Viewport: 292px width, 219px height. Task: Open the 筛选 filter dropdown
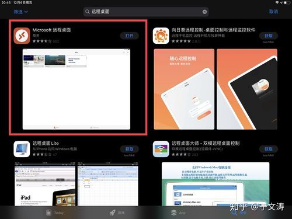point(20,12)
